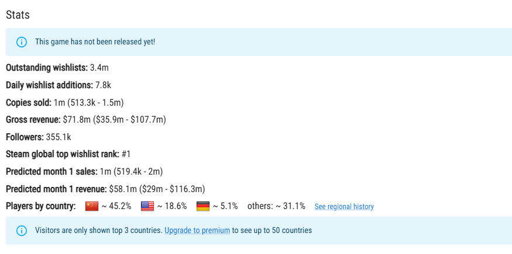The width and height of the screenshot is (512, 254).
Task: Click the info icon beside 'not been released'
Action: click(22, 42)
